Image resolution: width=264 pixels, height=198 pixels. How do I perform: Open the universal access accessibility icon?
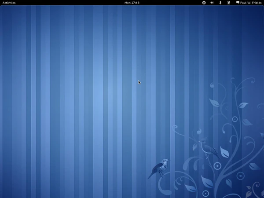pyautogui.click(x=204, y=3)
